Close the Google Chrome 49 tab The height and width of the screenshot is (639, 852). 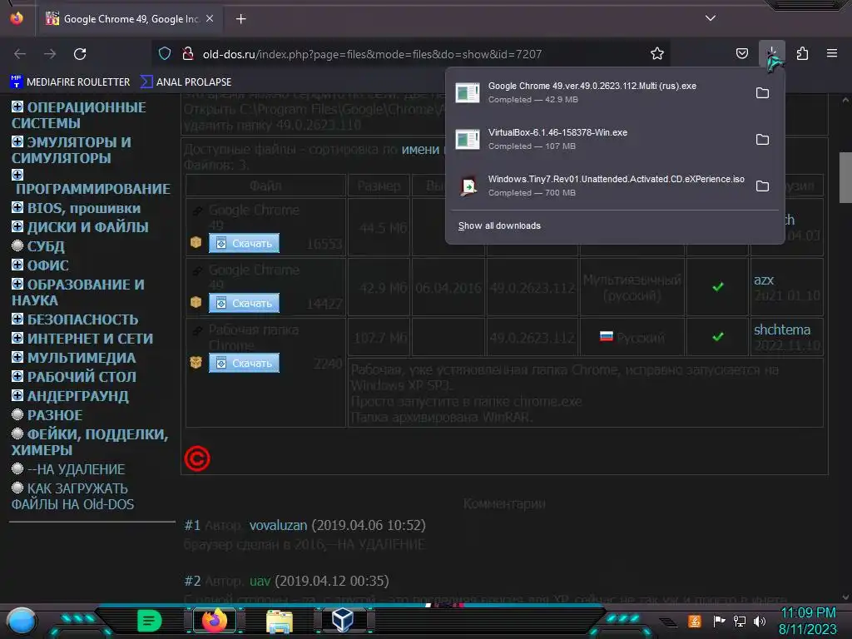(210, 18)
